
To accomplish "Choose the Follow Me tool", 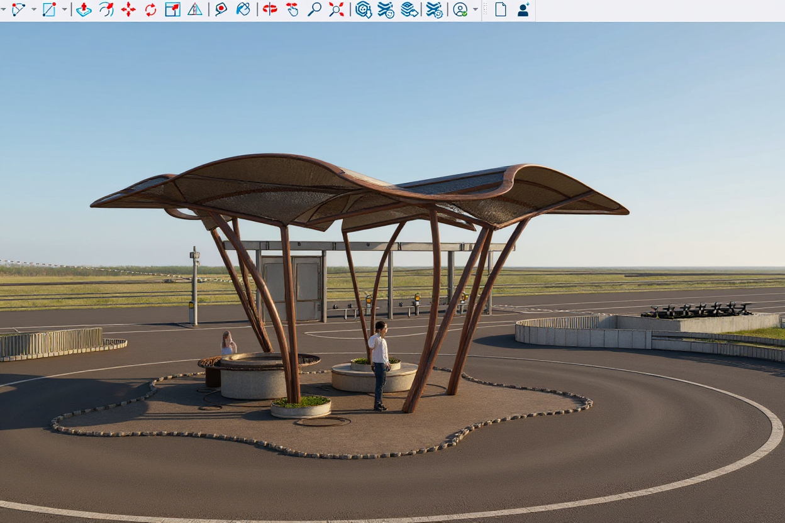I will [106, 9].
